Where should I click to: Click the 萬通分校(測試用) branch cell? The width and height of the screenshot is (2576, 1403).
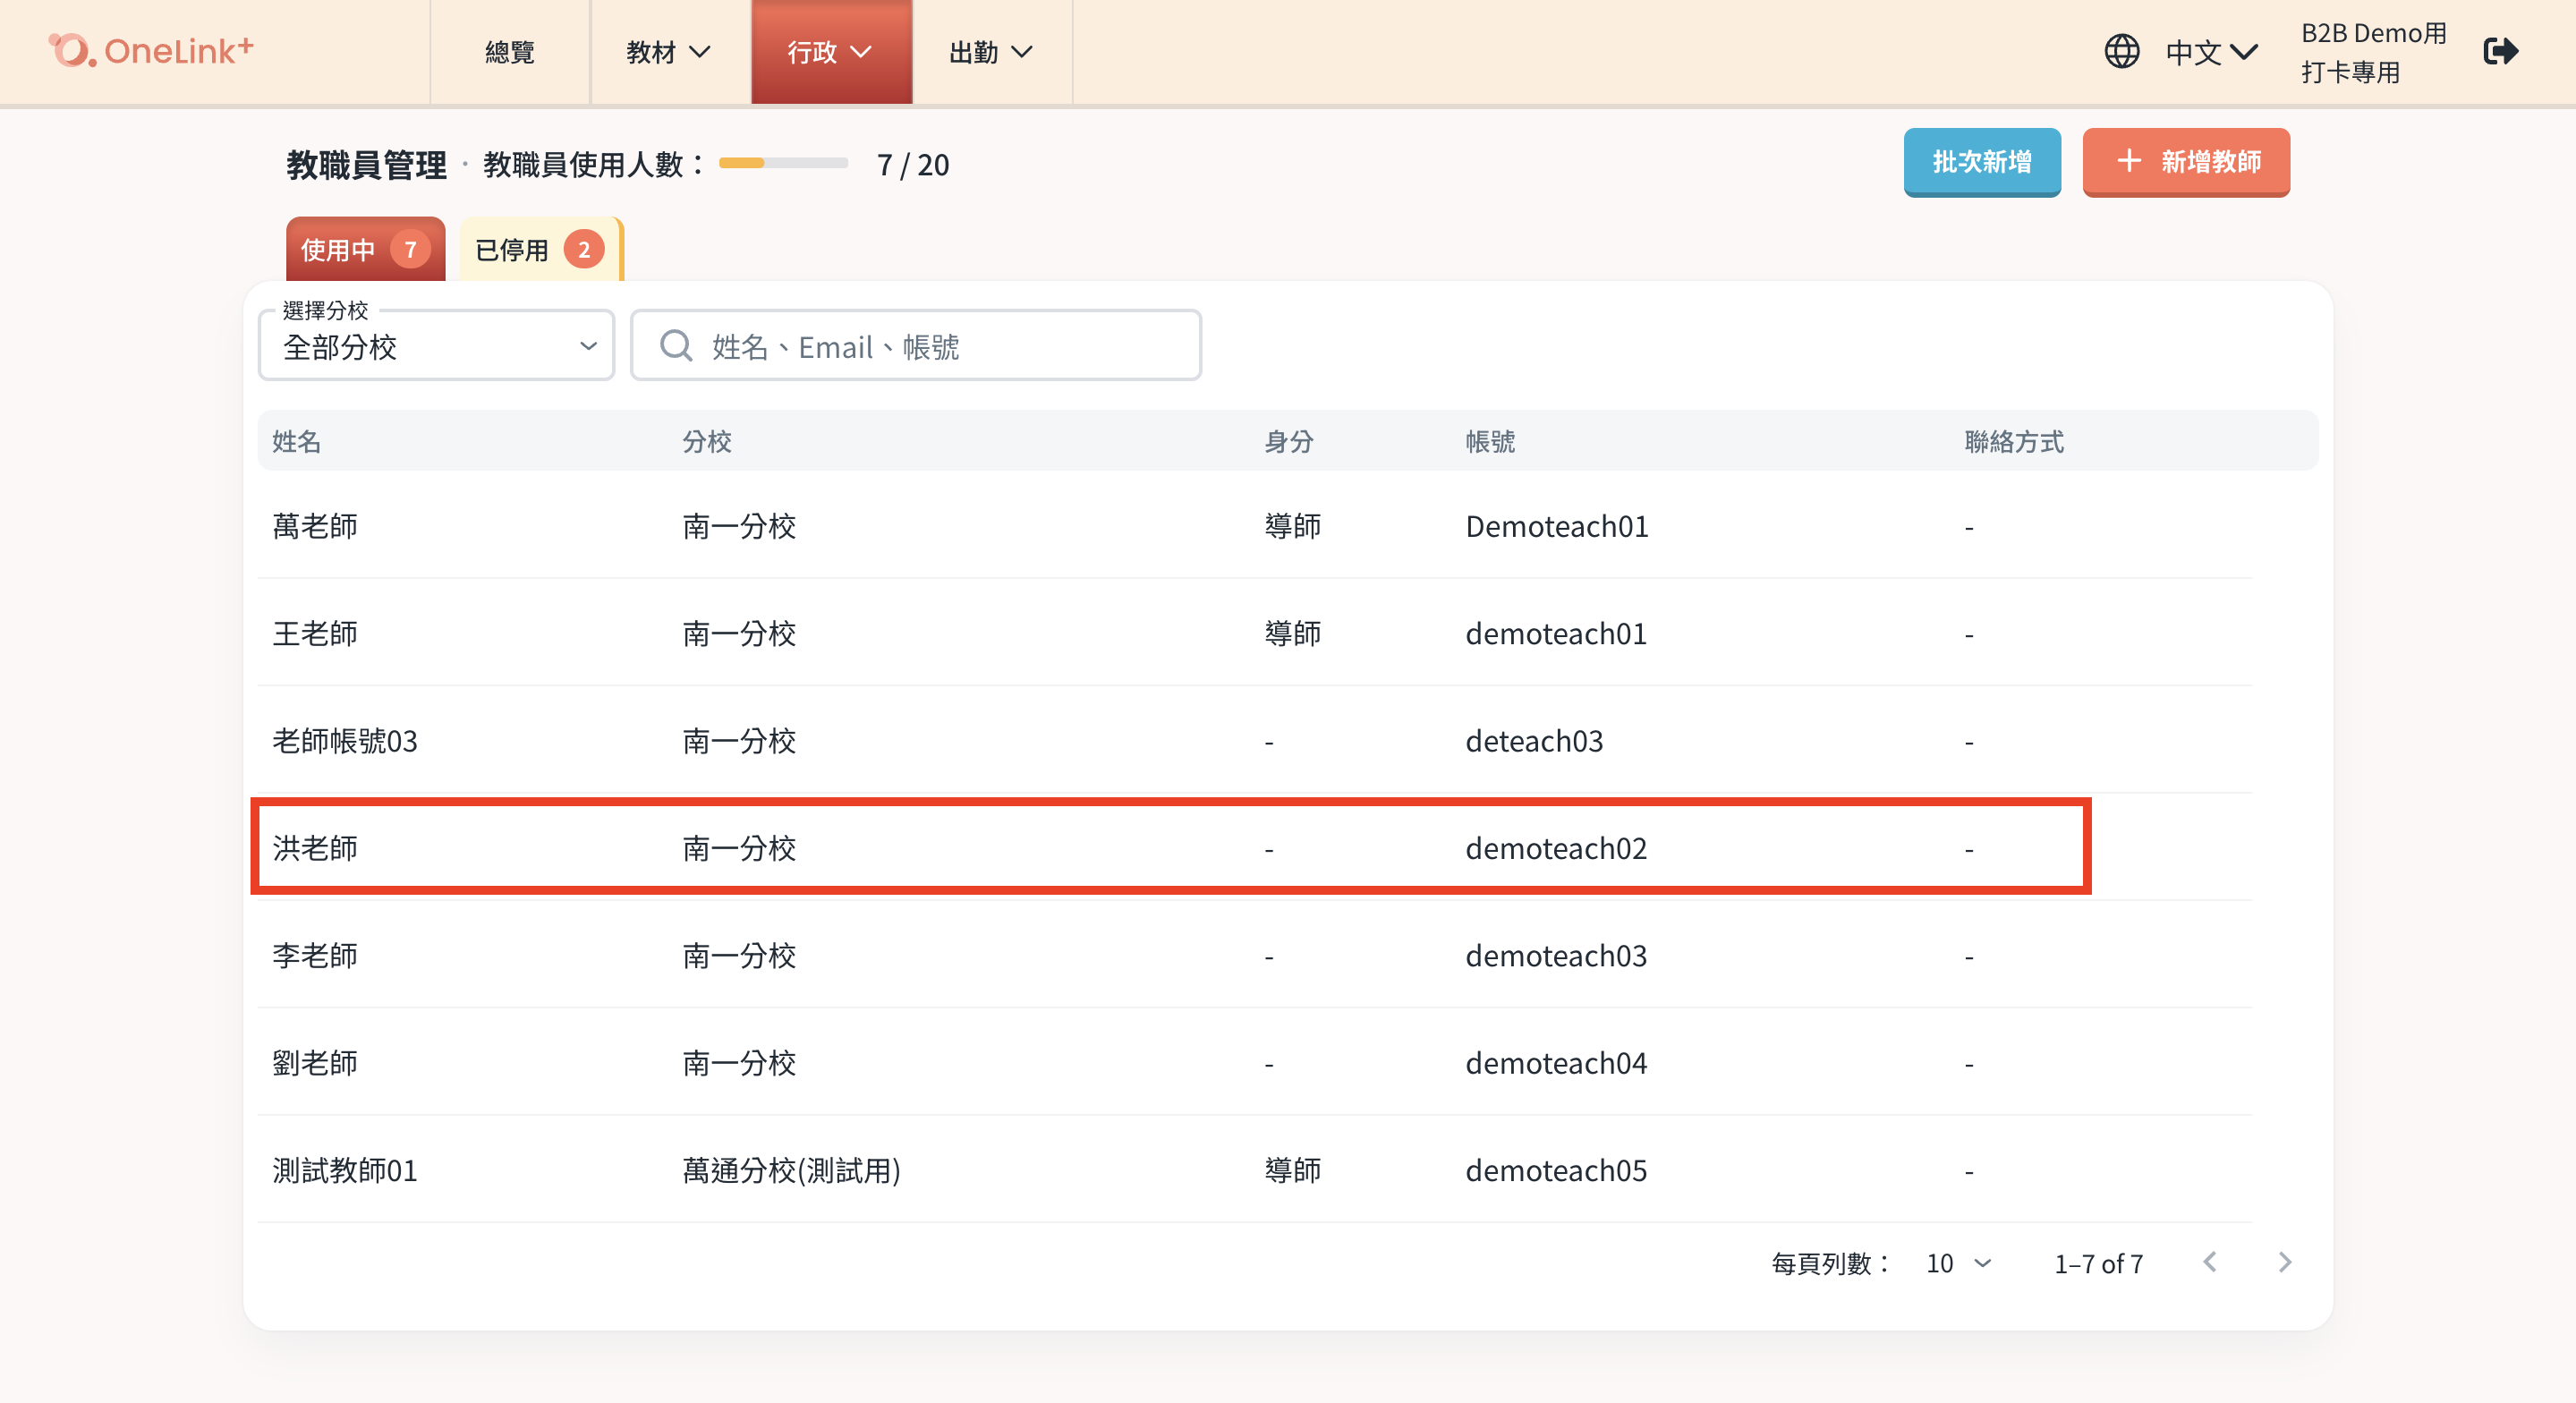click(x=791, y=1170)
